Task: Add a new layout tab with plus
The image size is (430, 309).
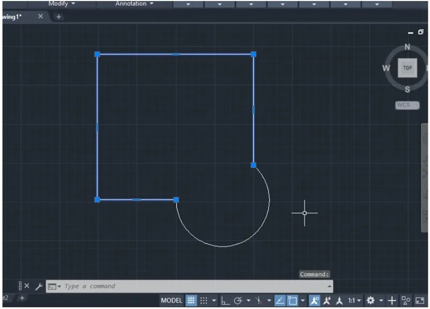Action: point(22,298)
